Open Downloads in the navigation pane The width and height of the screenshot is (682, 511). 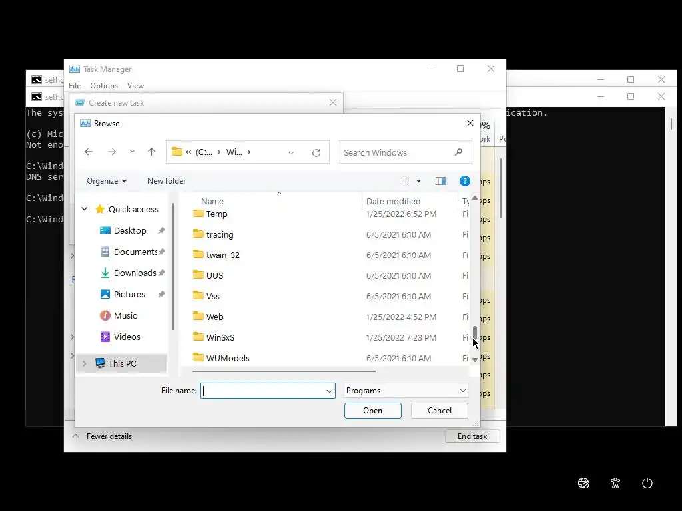(135, 273)
